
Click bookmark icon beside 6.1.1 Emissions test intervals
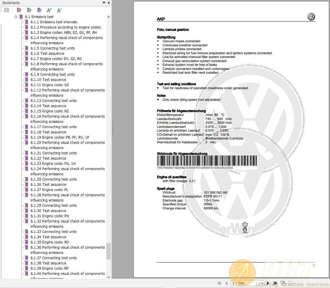(x=27, y=22)
